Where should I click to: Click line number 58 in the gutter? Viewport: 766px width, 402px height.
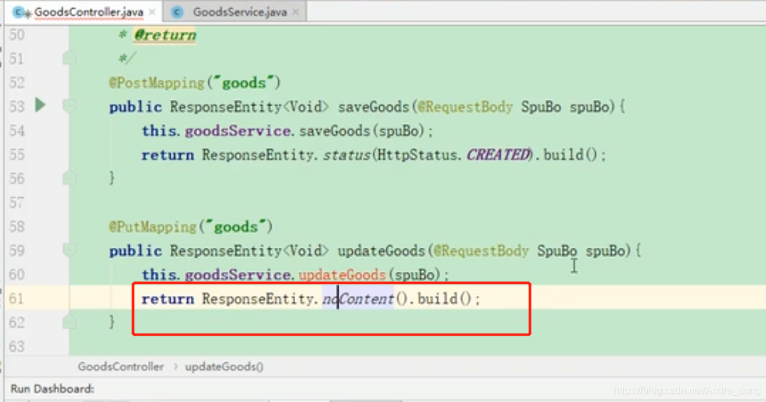16,227
